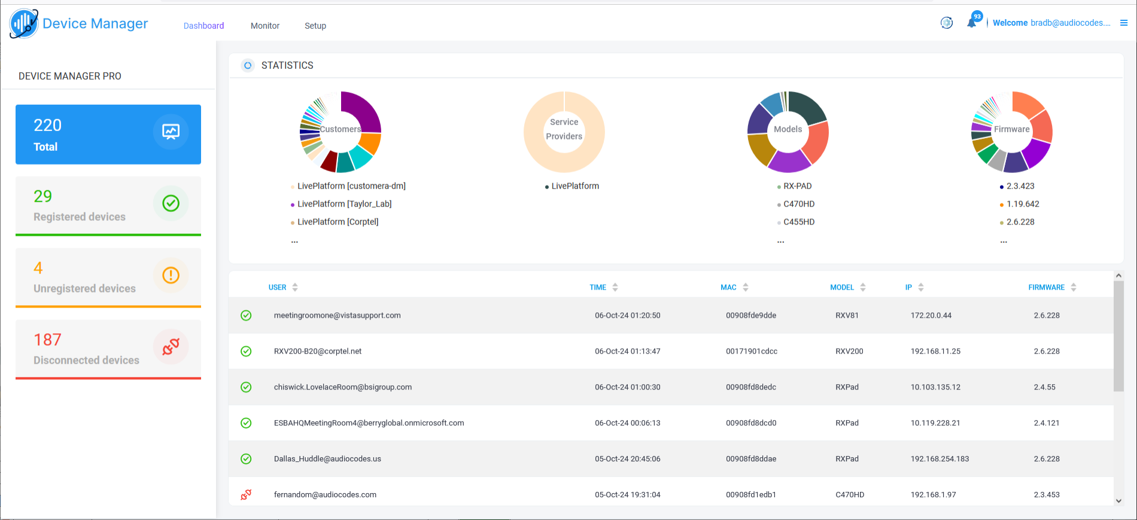Click user meetingroomone@vistasupport.com

[338, 315]
